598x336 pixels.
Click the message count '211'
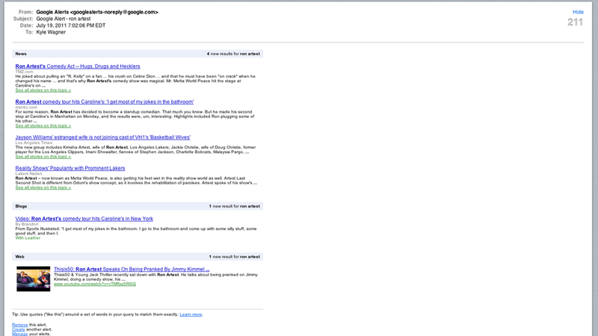click(575, 22)
